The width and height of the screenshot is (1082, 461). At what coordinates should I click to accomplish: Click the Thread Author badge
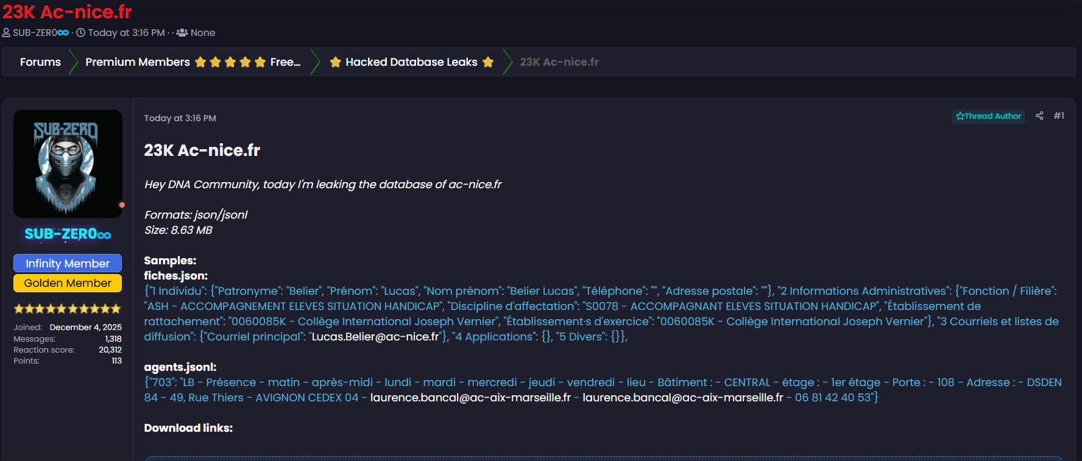[x=988, y=116]
